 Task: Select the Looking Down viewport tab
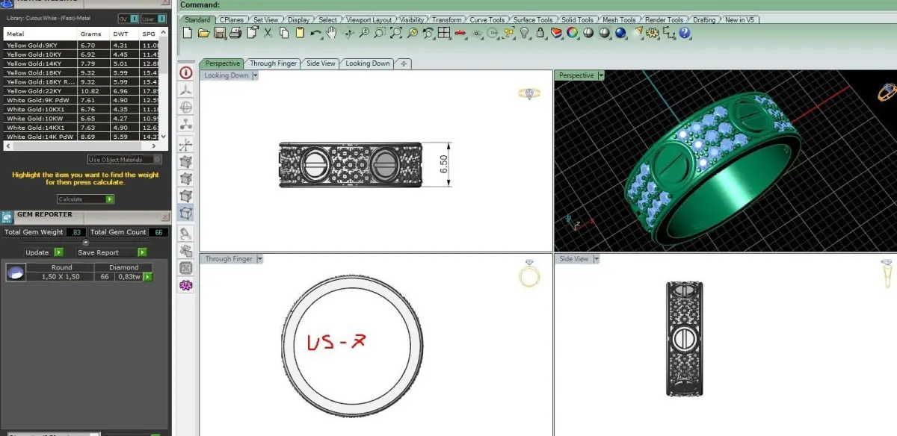point(368,63)
